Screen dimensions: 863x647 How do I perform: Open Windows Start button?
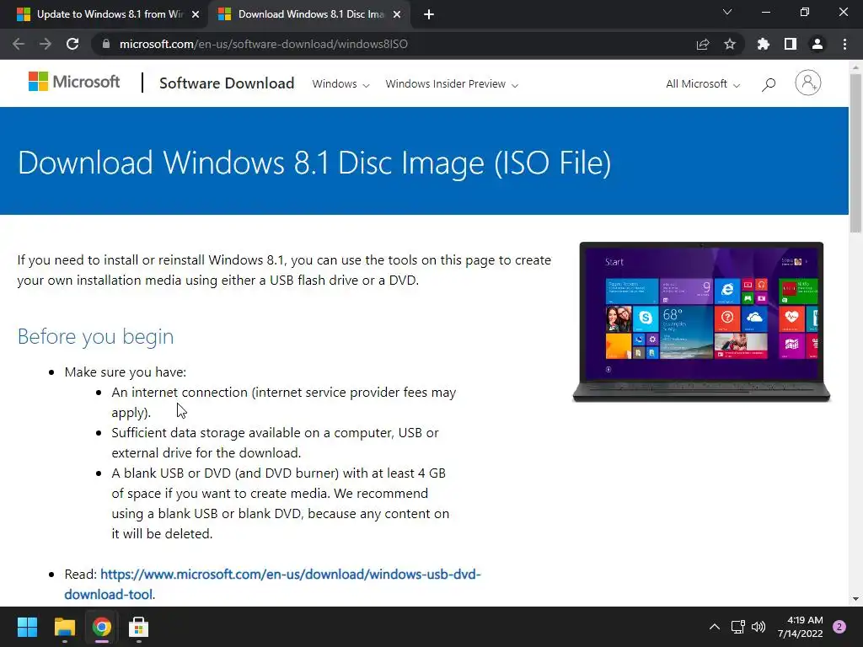click(x=27, y=627)
